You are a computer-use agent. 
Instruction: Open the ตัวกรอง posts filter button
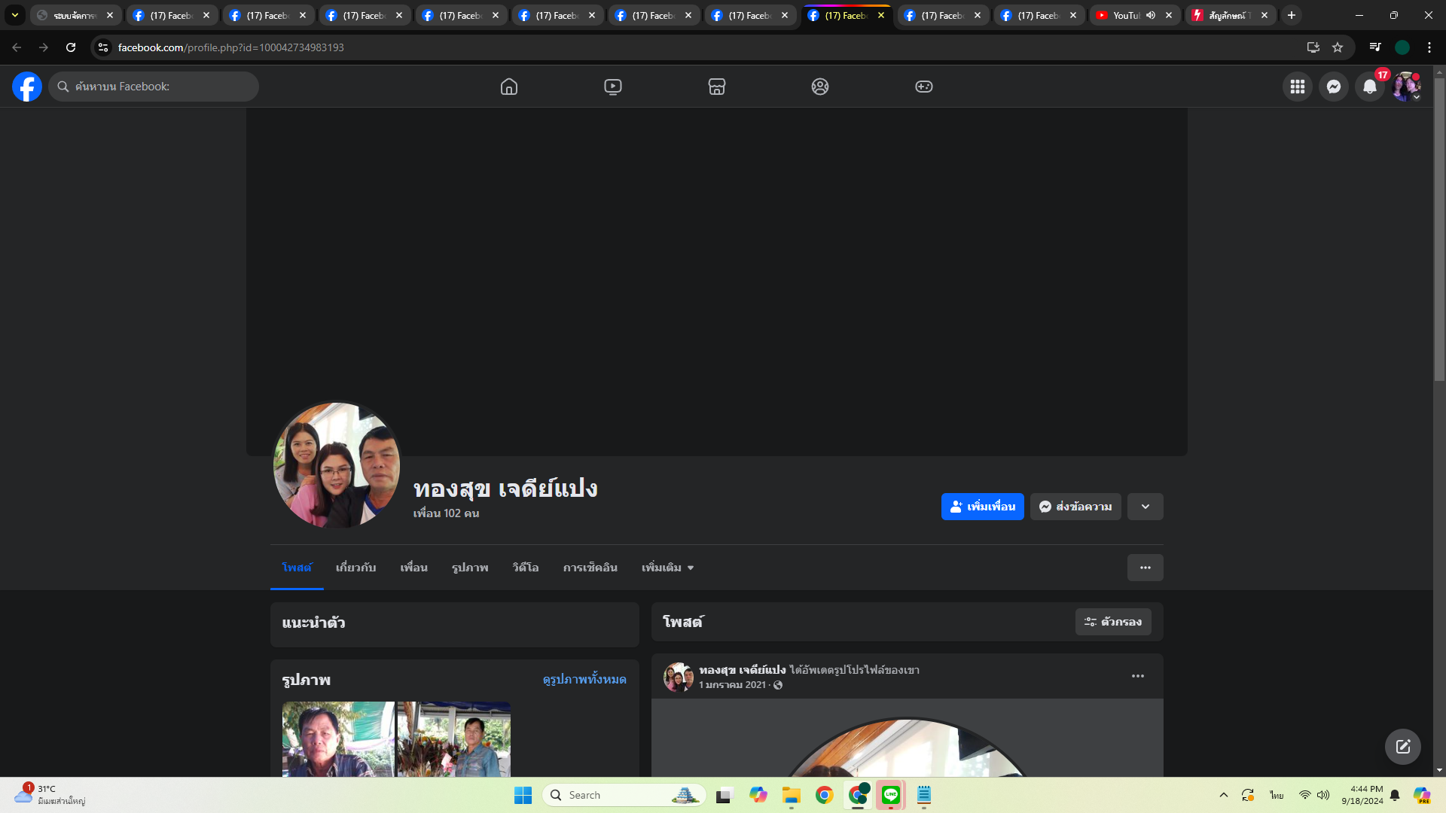(1113, 622)
